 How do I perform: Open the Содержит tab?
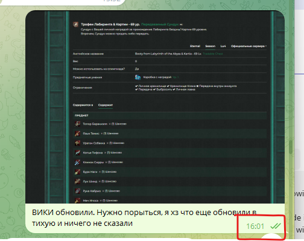tap(106, 105)
